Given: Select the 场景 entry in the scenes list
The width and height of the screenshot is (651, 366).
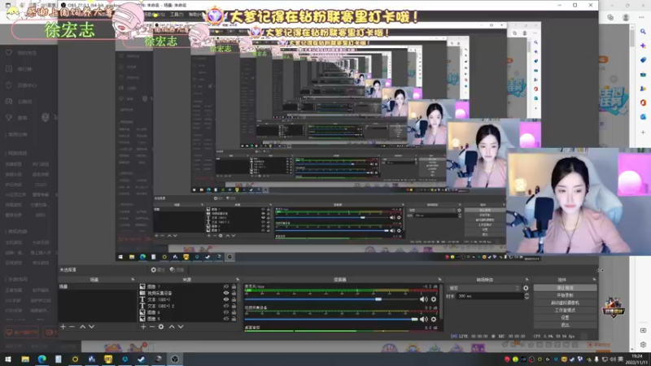Looking at the screenshot, I should [x=98, y=287].
